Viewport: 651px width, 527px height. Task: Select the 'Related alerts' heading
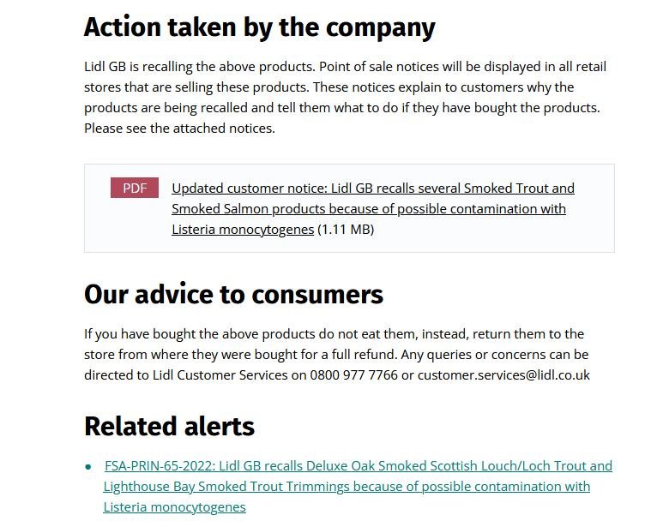[169, 426]
